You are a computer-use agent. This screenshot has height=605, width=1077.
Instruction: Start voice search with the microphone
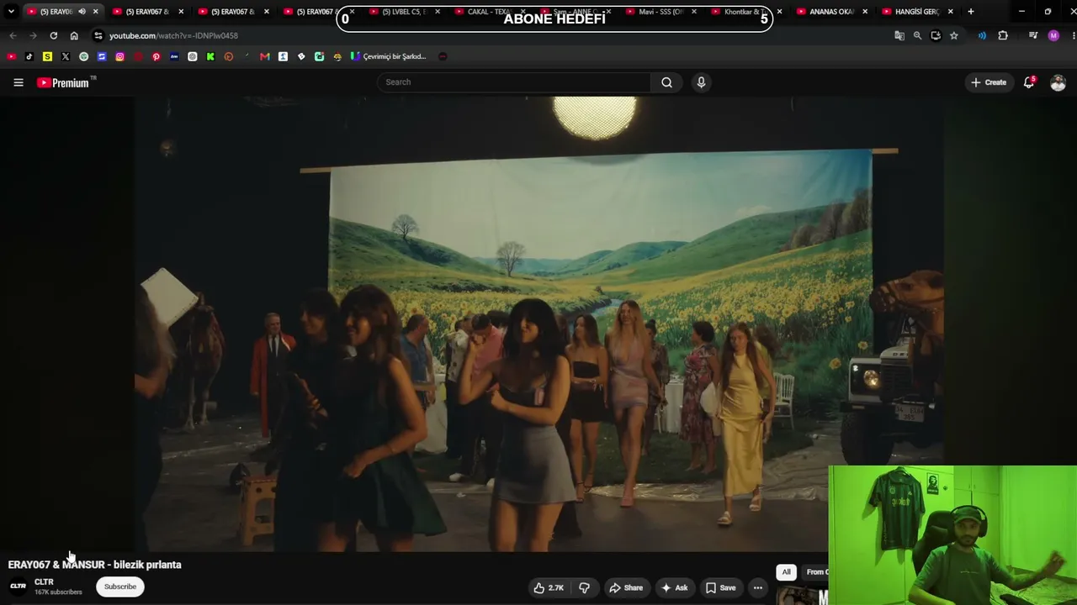click(x=701, y=82)
